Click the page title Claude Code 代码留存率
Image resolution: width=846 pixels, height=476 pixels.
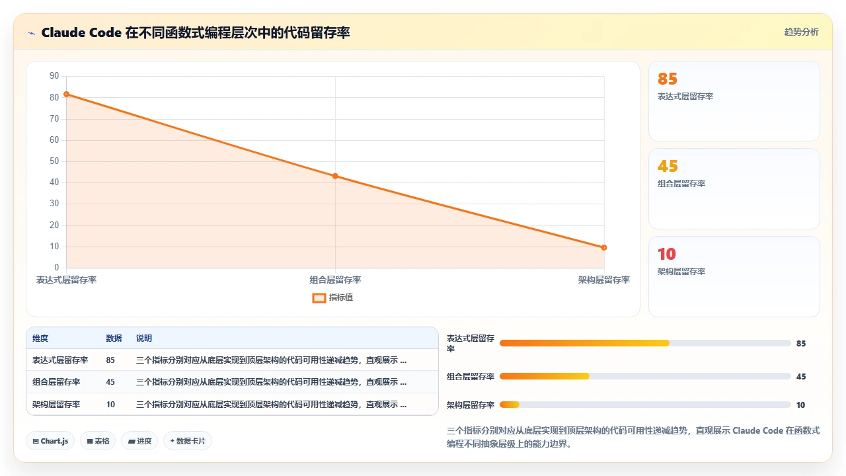click(196, 32)
